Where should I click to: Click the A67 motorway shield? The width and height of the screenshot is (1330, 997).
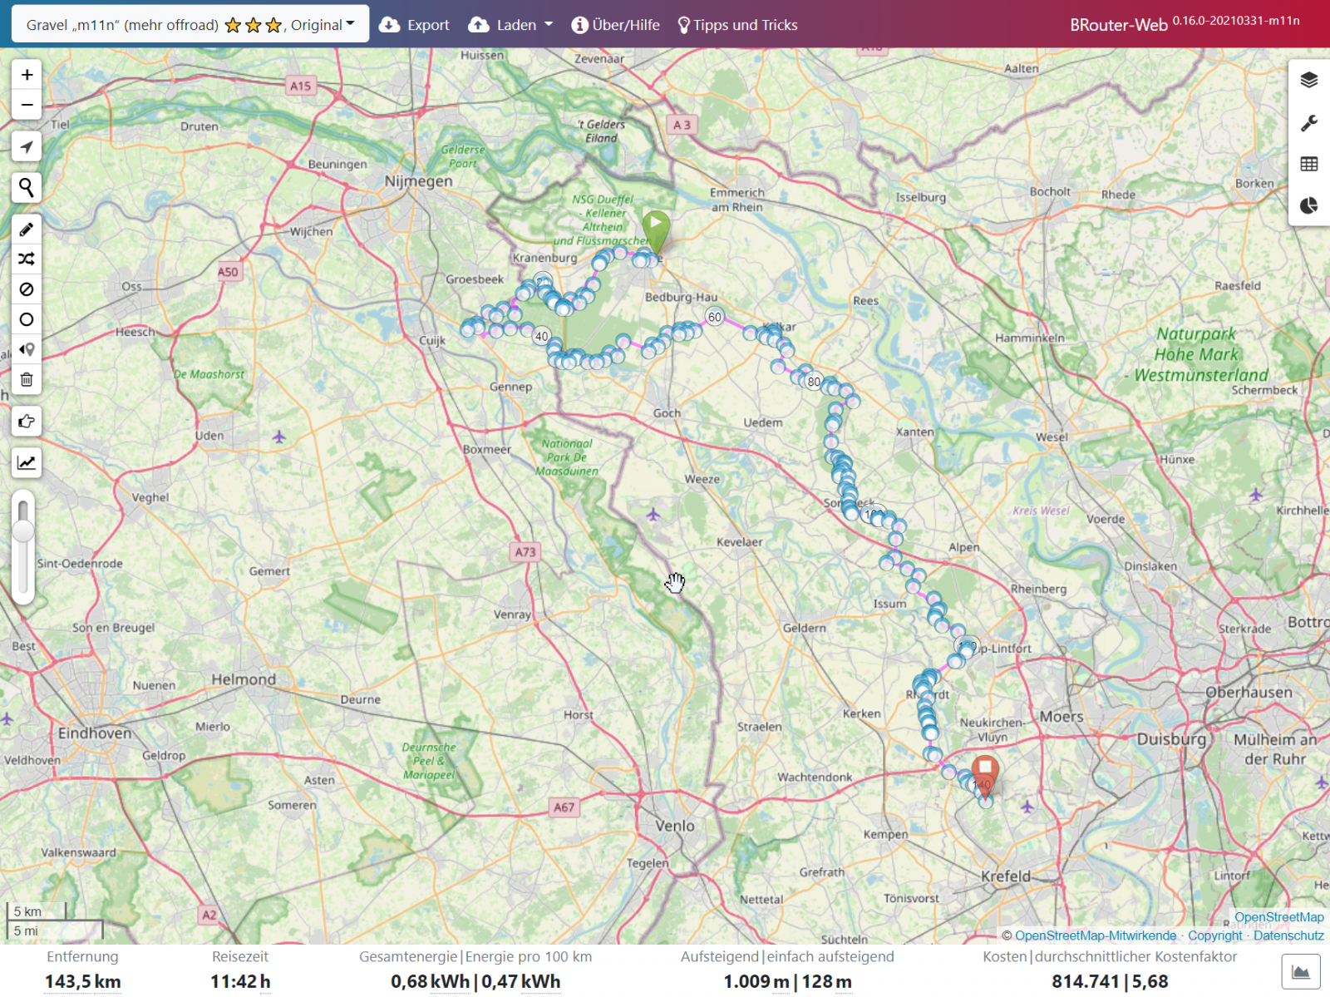[564, 807]
